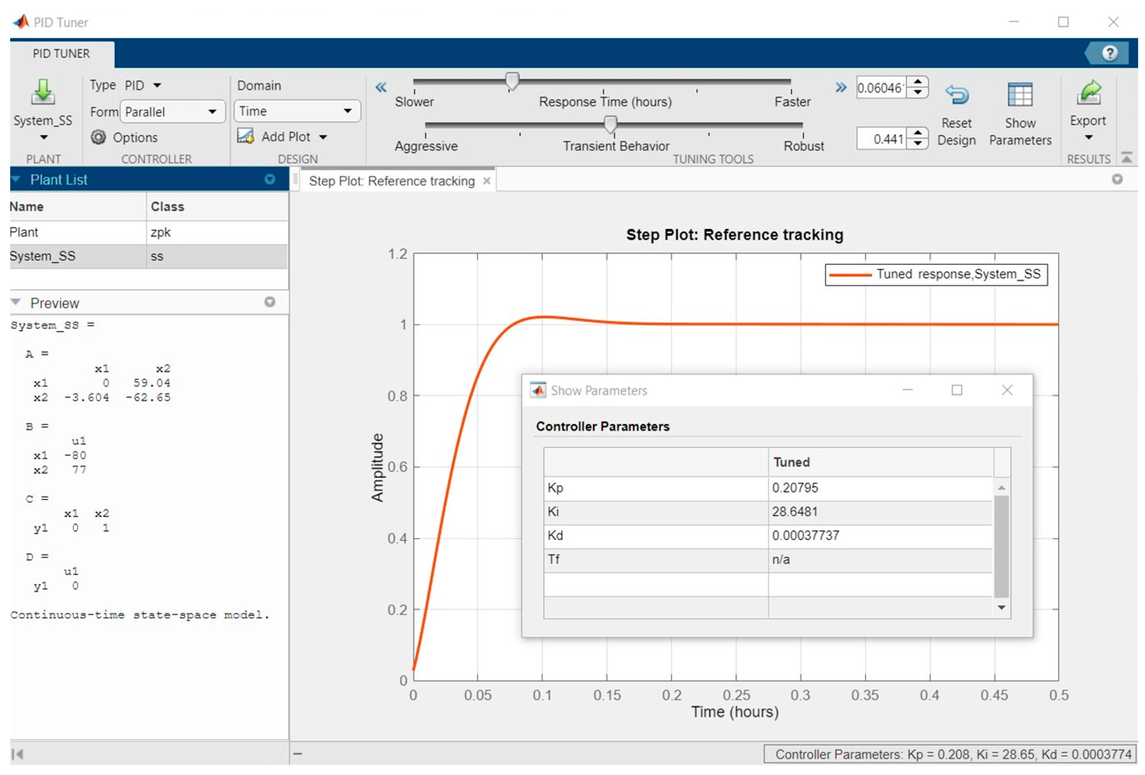Click the System_SS import plant icon
Viewport: 1145px width, 775px height.
[x=43, y=92]
